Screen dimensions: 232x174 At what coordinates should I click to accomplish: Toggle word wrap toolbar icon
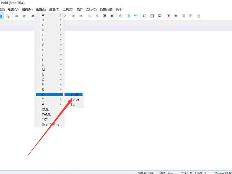(x=90, y=16)
